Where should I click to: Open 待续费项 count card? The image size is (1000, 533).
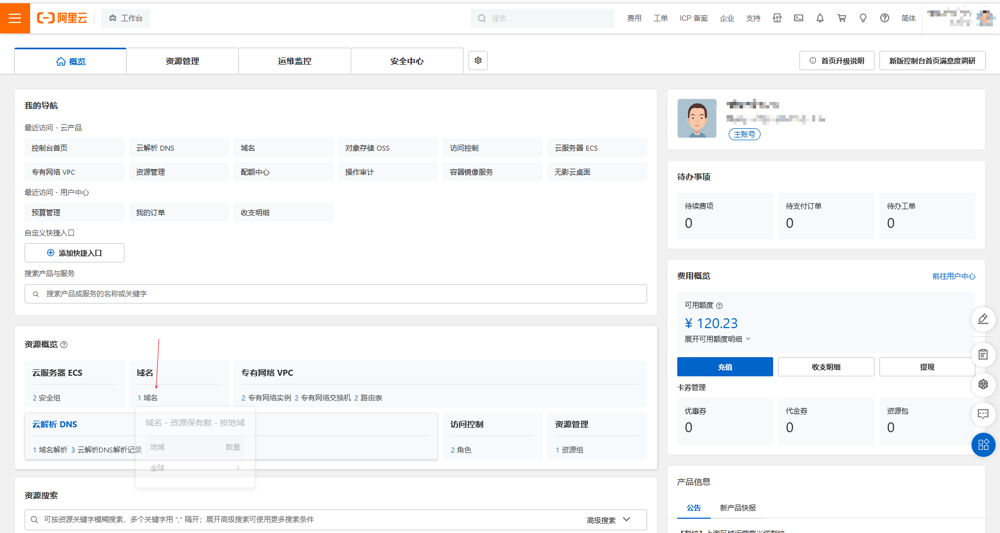pos(725,216)
